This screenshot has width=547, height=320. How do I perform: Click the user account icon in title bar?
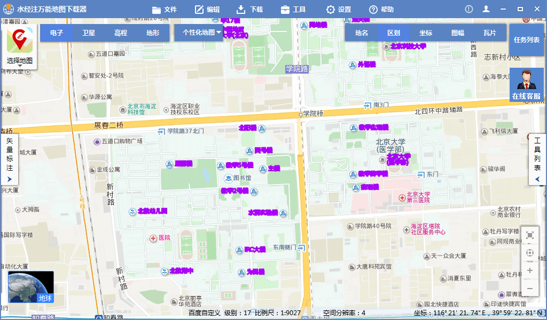point(486,10)
